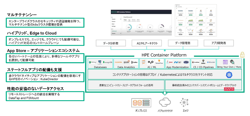
Task: Click the HPE Container Platform diagram title
Action: coord(164,55)
